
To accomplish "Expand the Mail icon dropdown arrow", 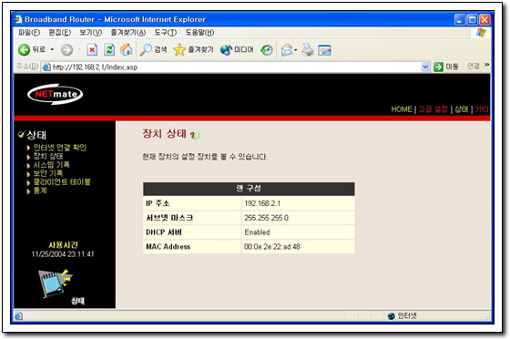I will coord(295,50).
